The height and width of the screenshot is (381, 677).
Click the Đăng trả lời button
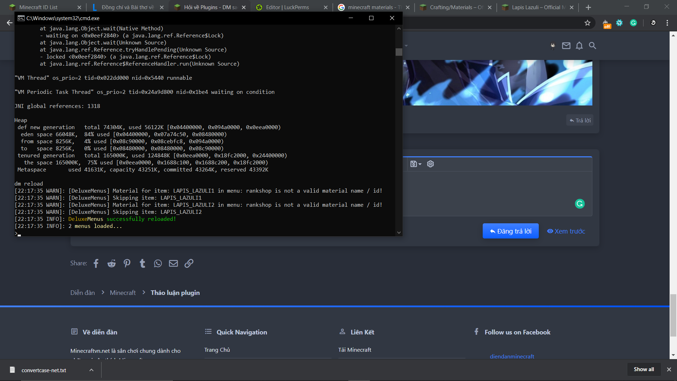pyautogui.click(x=510, y=231)
